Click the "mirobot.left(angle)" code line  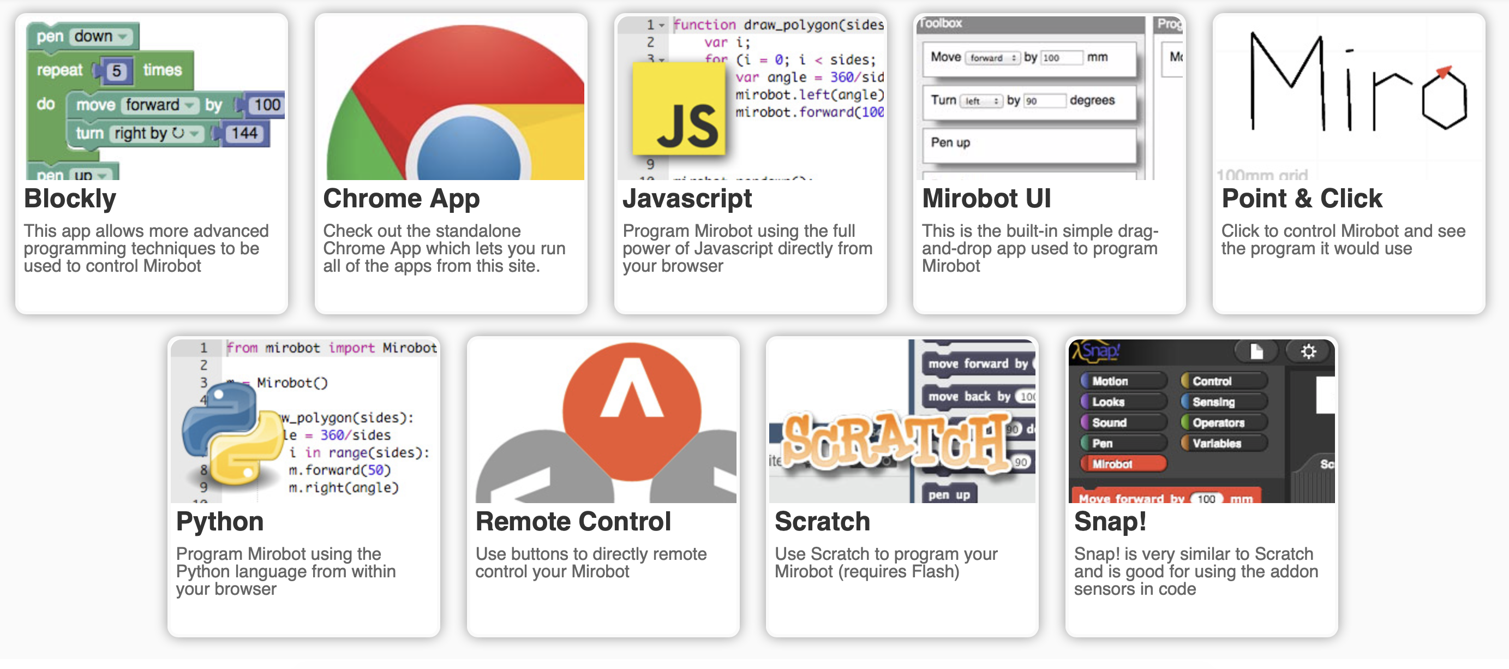810,95
